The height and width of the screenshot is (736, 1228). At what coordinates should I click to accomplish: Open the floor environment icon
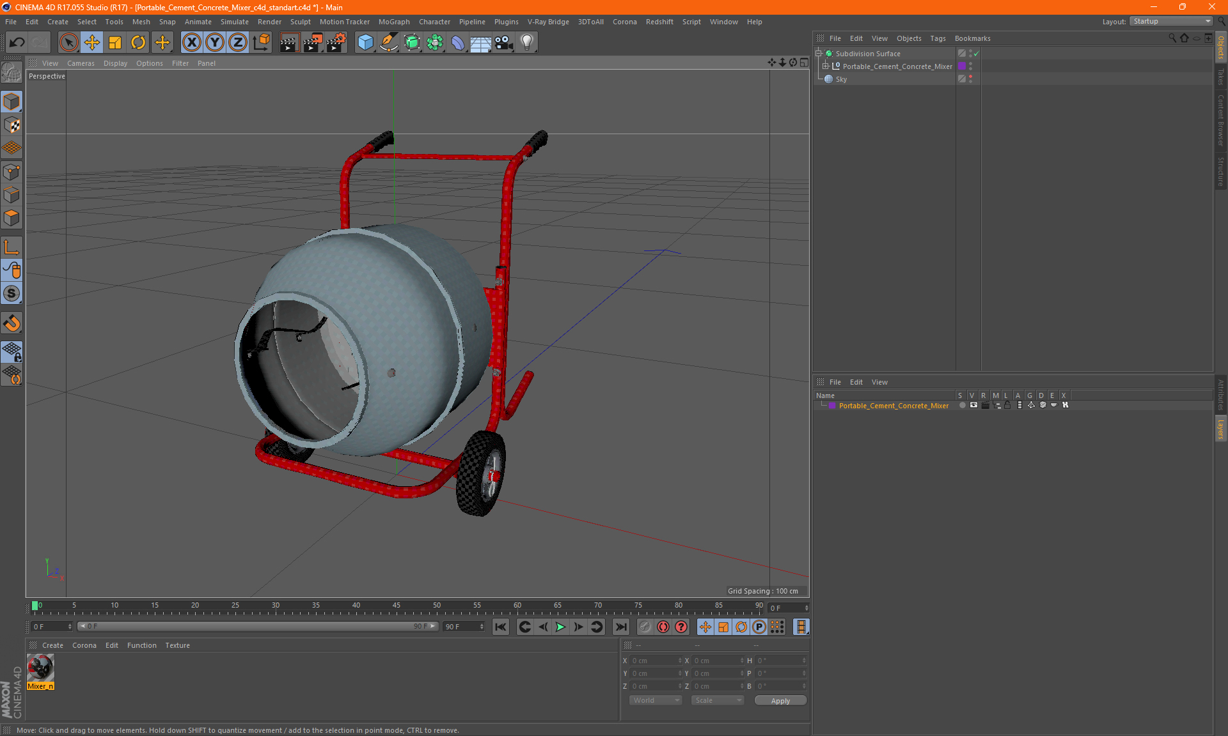pos(480,42)
